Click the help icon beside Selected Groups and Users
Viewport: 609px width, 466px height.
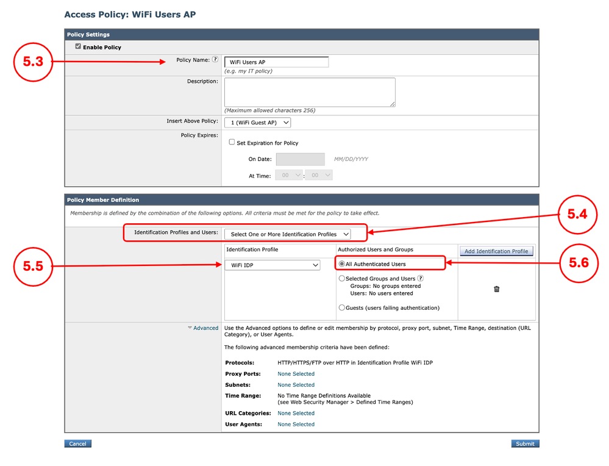pos(419,278)
